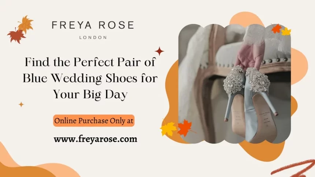Click the yellow maple leaf below the photo

tap(168, 128)
